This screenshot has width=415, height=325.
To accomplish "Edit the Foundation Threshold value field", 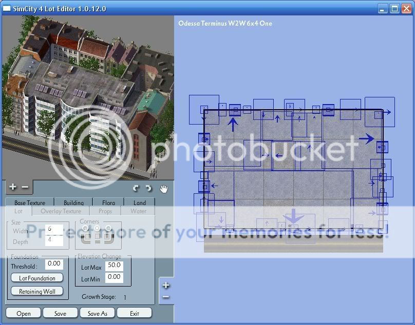I will click(x=54, y=264).
